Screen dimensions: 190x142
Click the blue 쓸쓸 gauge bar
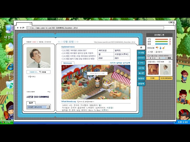click(x=161, y=44)
